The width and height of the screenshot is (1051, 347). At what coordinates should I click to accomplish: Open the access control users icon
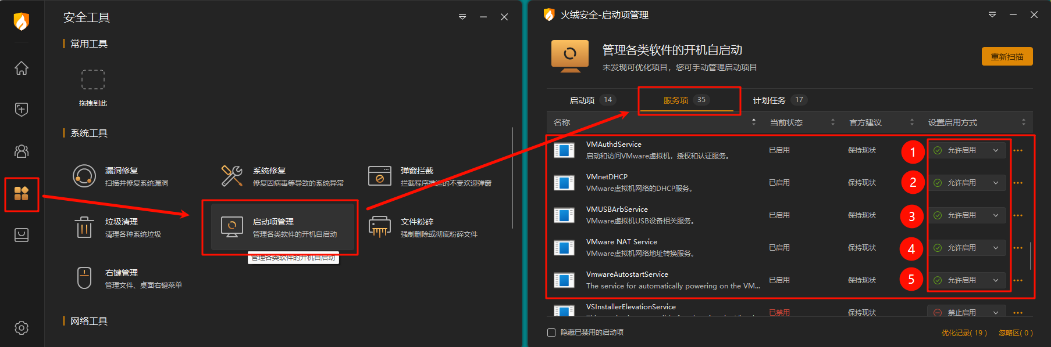click(x=22, y=151)
